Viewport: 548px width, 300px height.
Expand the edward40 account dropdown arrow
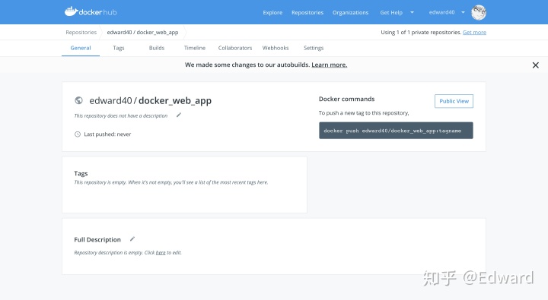(463, 13)
